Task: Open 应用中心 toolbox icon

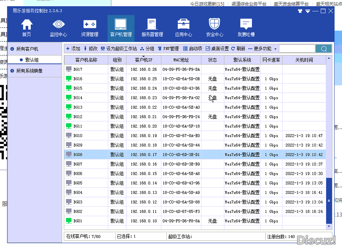Action: coord(183,24)
